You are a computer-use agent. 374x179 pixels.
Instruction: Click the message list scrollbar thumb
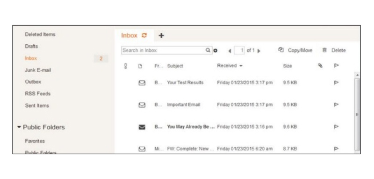(357, 114)
